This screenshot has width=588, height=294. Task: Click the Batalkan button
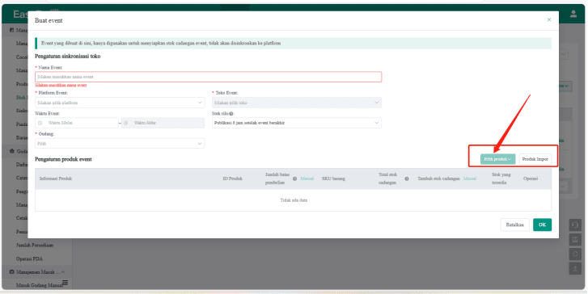click(x=514, y=225)
